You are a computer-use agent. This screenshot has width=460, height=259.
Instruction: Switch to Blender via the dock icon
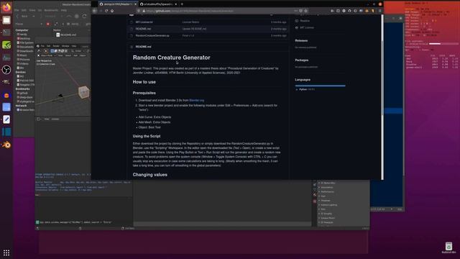[6, 145]
